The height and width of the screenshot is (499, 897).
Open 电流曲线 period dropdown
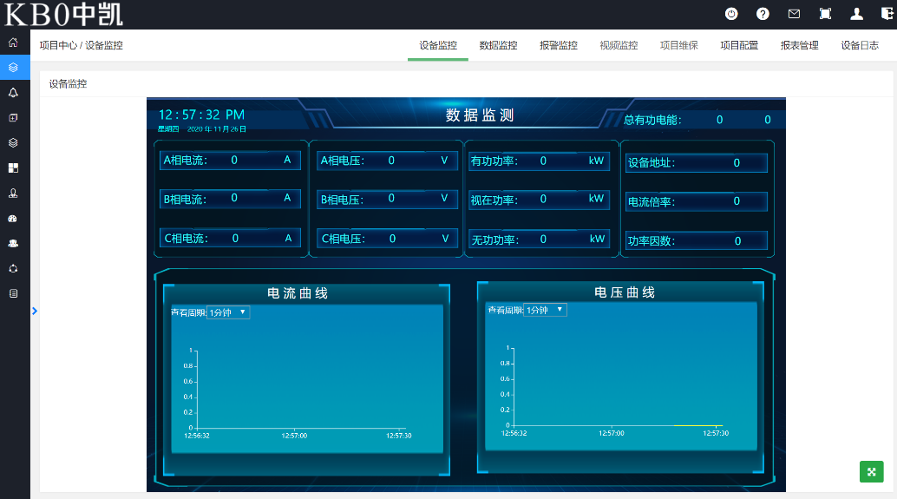click(228, 312)
